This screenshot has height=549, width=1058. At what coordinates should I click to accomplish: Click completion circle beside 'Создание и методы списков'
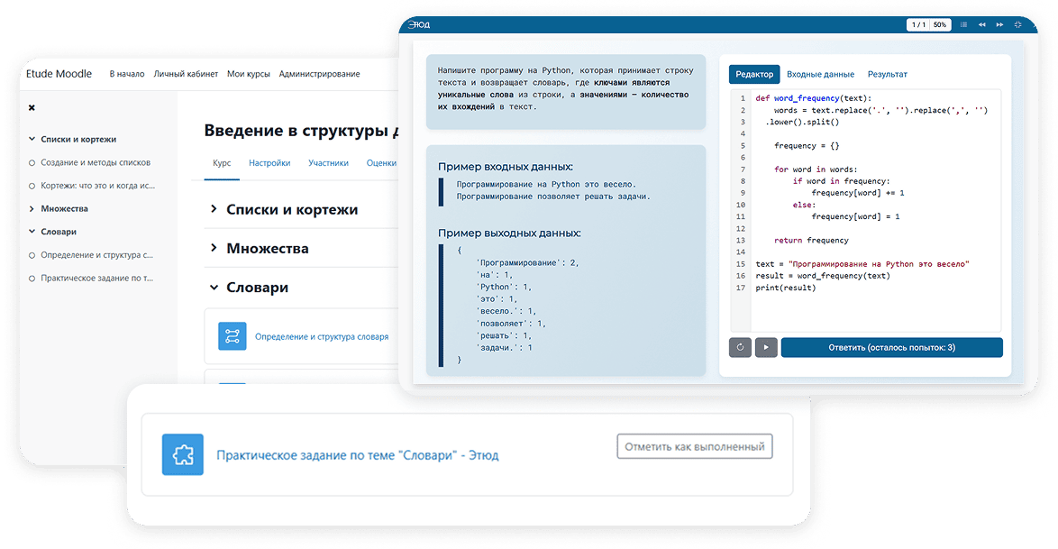tap(32, 163)
